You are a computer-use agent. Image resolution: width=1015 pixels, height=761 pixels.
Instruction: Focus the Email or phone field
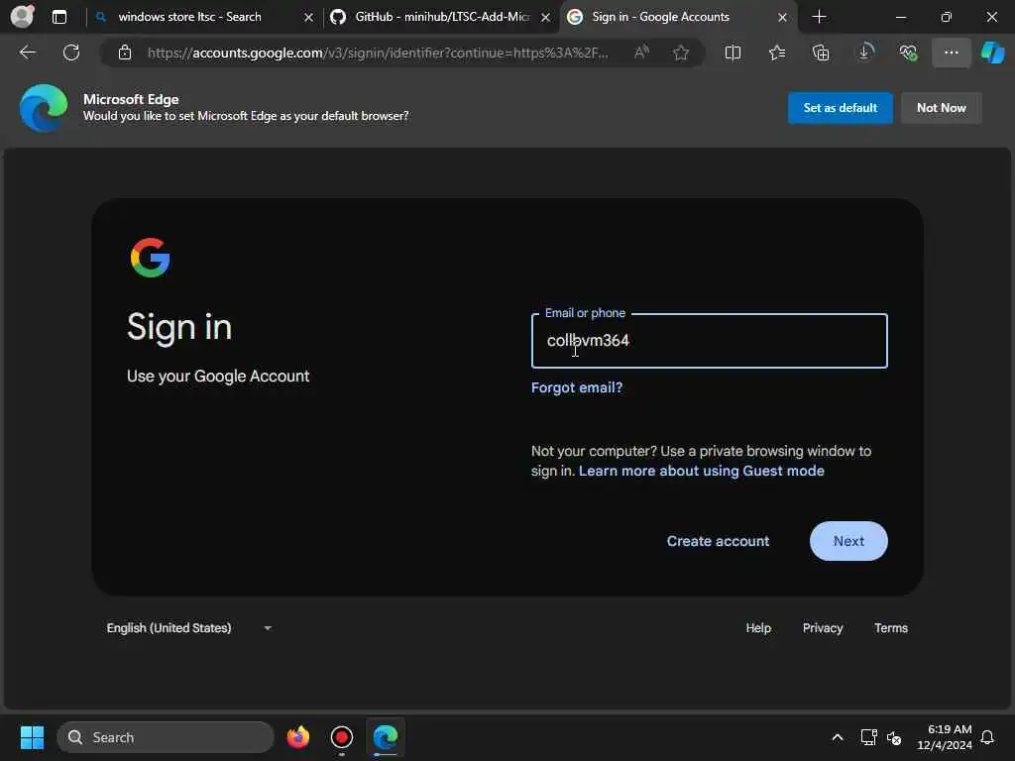coord(709,341)
